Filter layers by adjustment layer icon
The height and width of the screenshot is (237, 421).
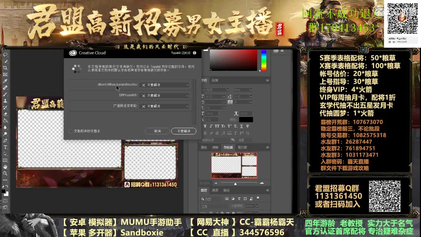[x=233, y=198]
